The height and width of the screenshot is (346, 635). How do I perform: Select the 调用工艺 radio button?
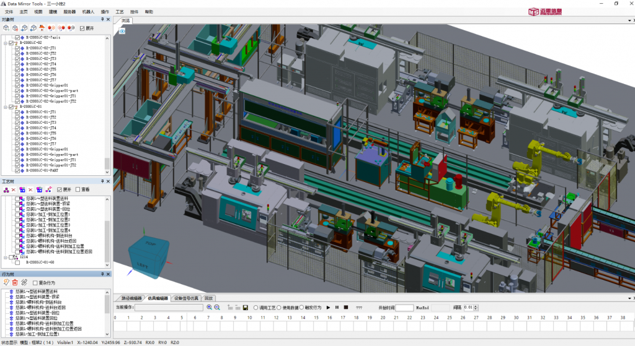[x=255, y=308]
